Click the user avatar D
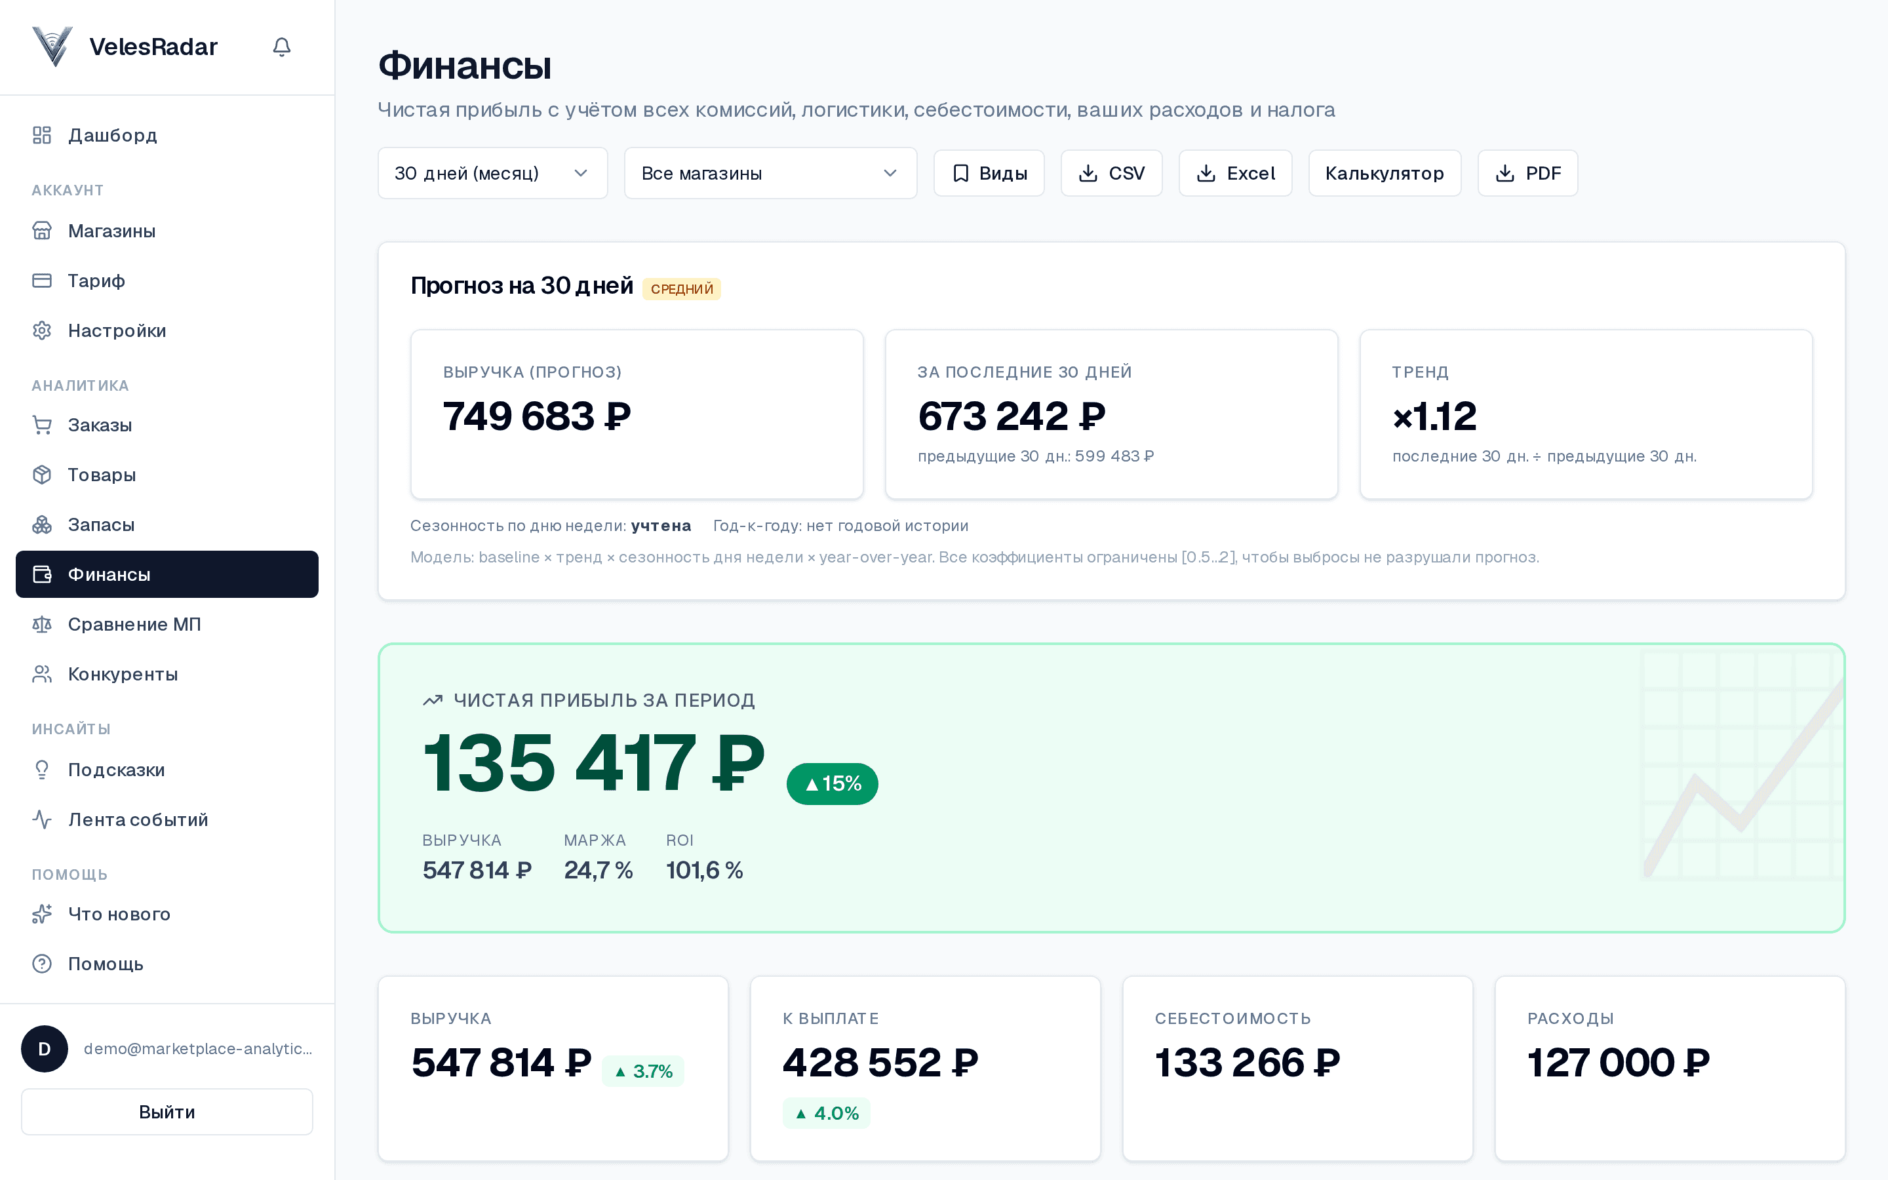Image resolution: width=1888 pixels, height=1180 pixels. (x=45, y=1049)
